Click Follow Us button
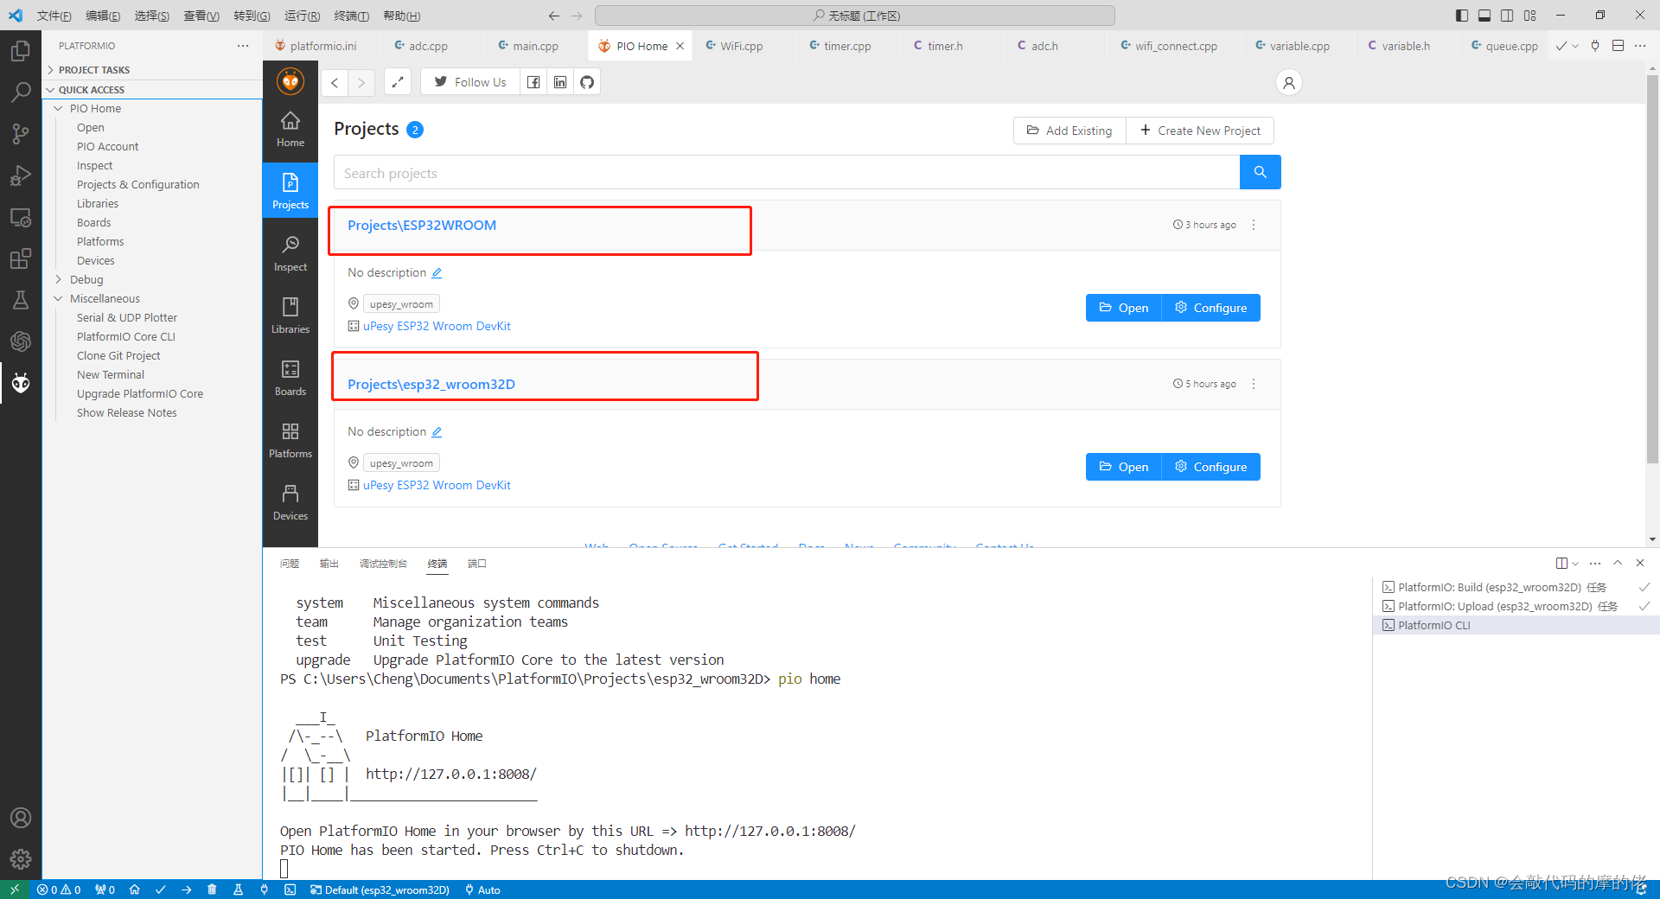 [x=470, y=82]
